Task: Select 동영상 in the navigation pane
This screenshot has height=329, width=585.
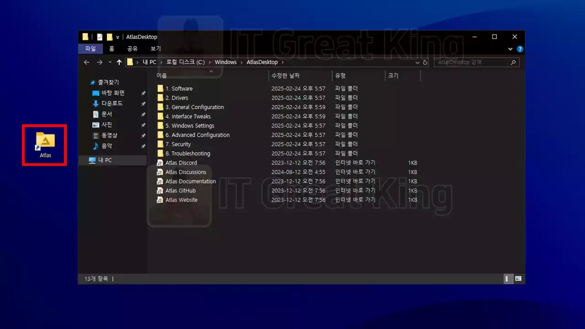Action: [109, 135]
